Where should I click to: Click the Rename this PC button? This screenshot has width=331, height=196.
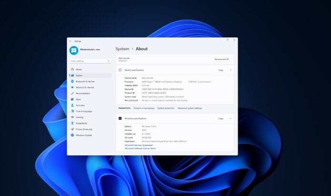(222, 59)
